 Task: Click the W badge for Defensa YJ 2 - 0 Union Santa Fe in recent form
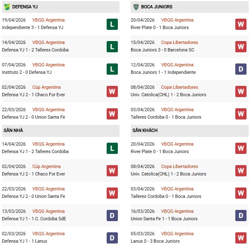click(112, 114)
